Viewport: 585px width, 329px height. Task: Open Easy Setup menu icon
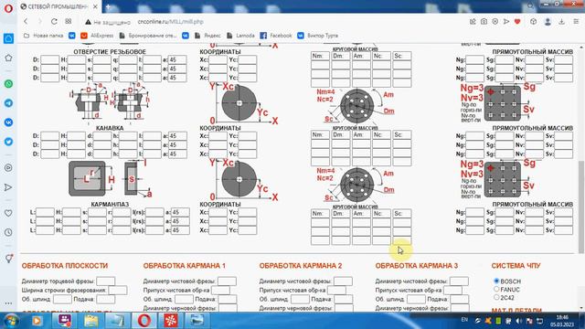tap(577, 22)
